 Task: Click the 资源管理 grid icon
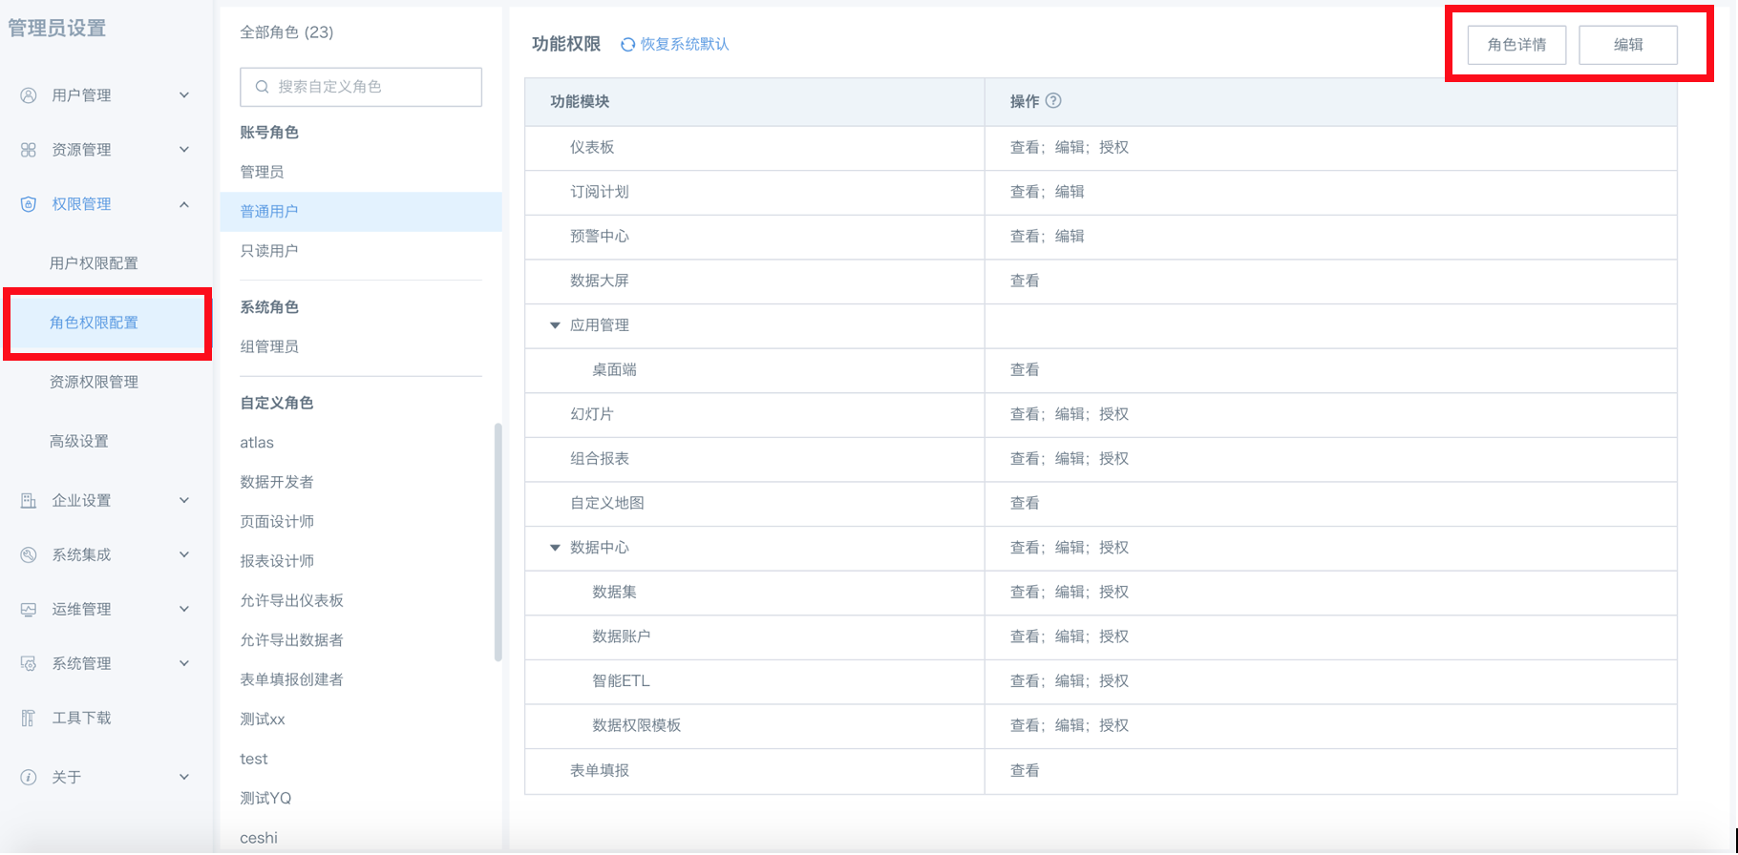[29, 150]
